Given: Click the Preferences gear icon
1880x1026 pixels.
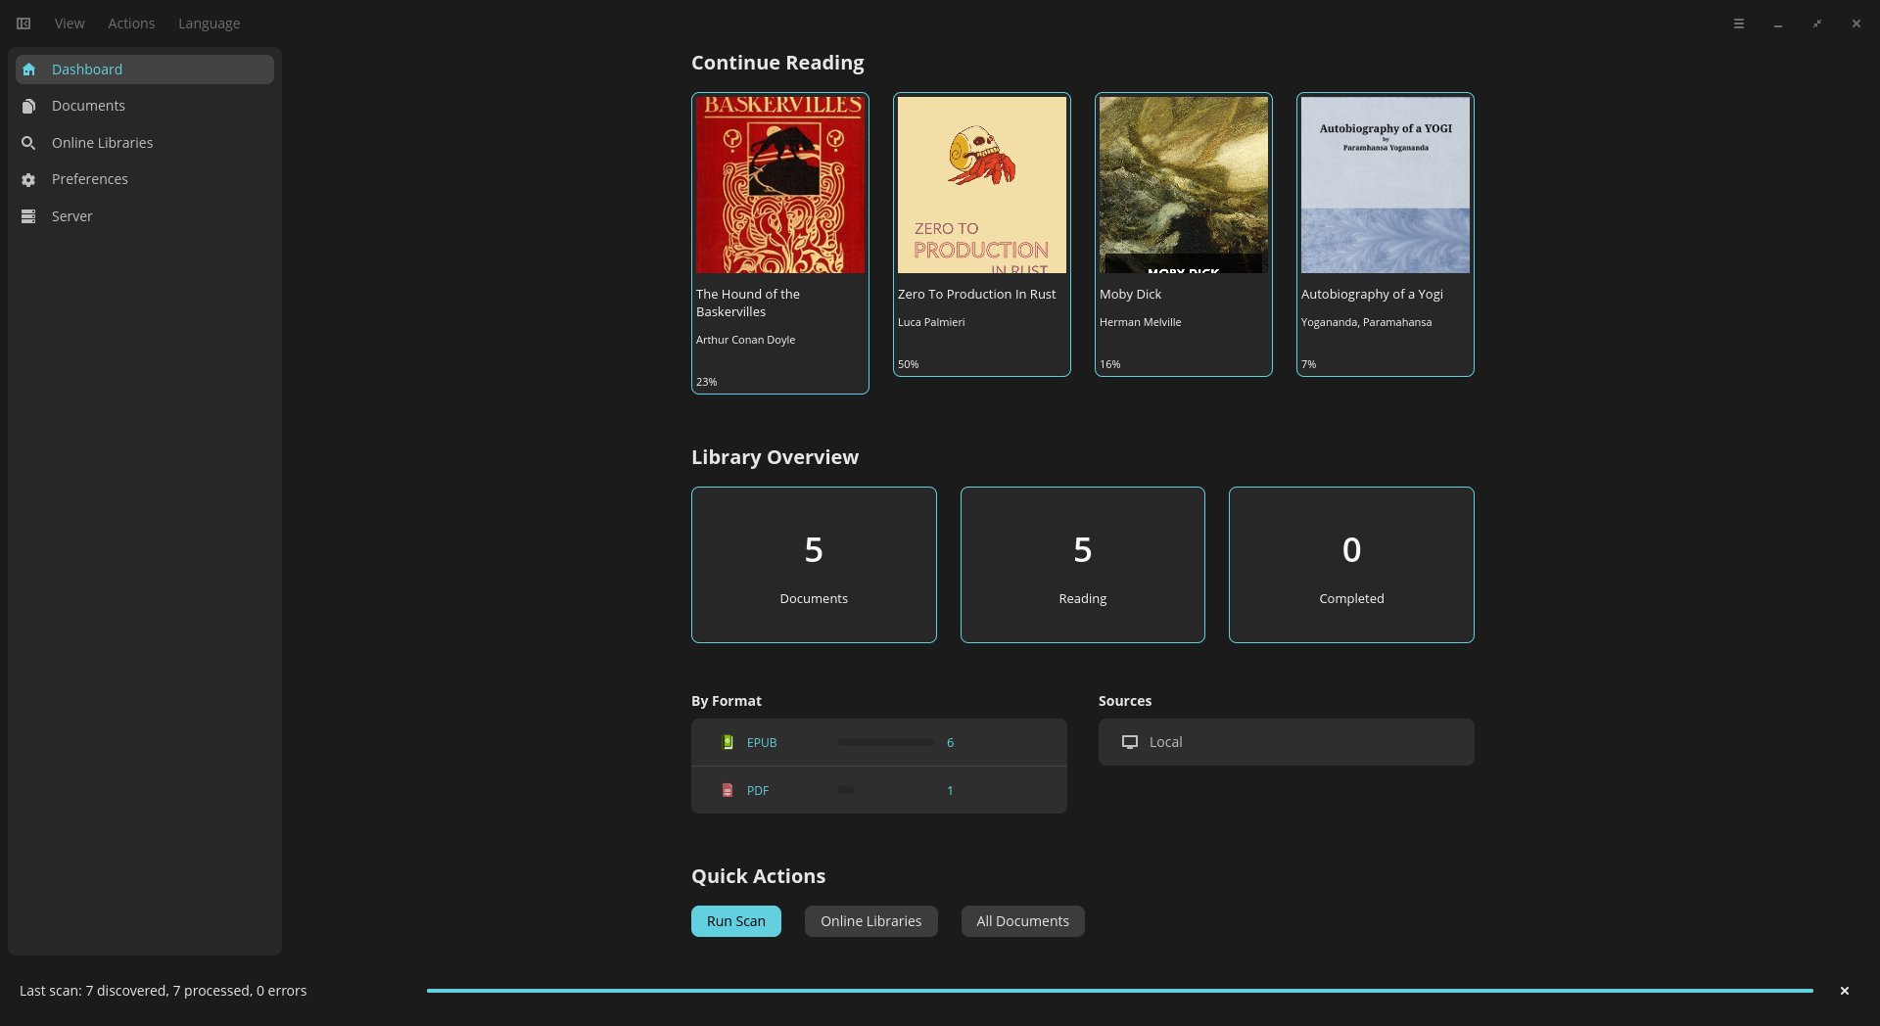Looking at the screenshot, I should 28,180.
